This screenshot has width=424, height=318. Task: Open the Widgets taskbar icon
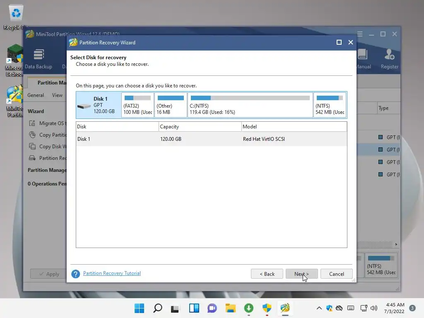(x=194, y=308)
